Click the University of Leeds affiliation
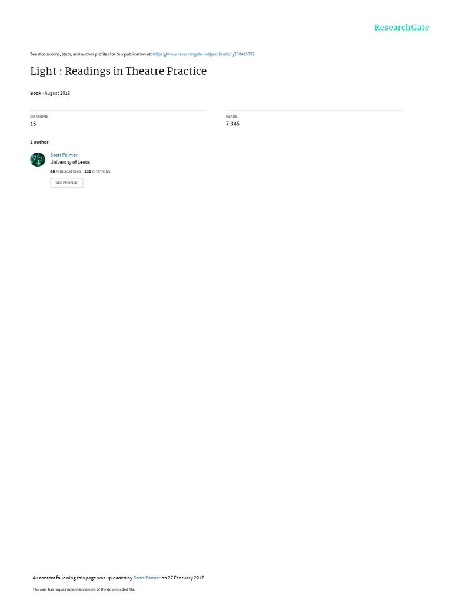The width and height of the screenshot is (452, 603). click(70, 163)
